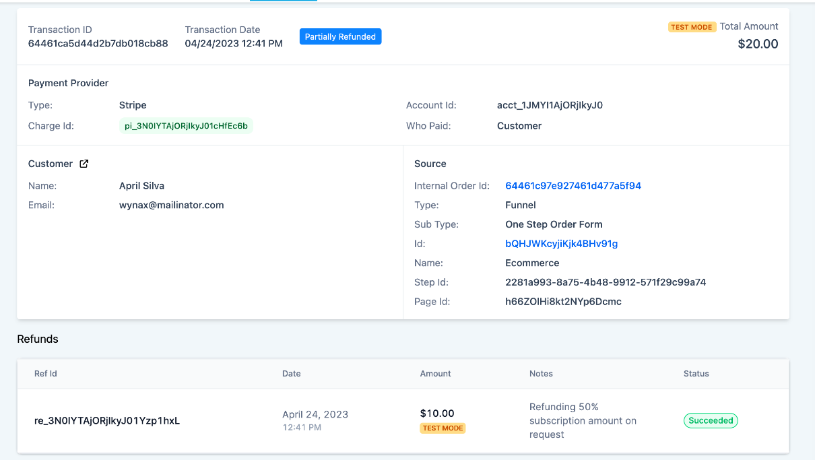Open the source Id link bQHJWKcyjiKjk4BHv91g
Viewport: 815px width, 460px height.
pos(561,244)
